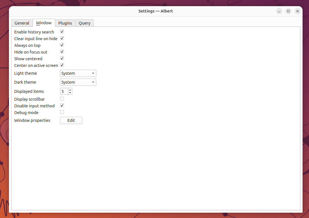Image resolution: width=309 pixels, height=218 pixels.
Task: Click Edit for Window properties
Action: [71, 120]
